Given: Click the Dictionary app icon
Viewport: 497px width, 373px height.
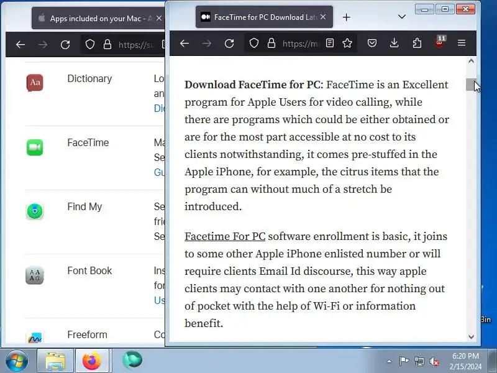Looking at the screenshot, I should click(35, 83).
